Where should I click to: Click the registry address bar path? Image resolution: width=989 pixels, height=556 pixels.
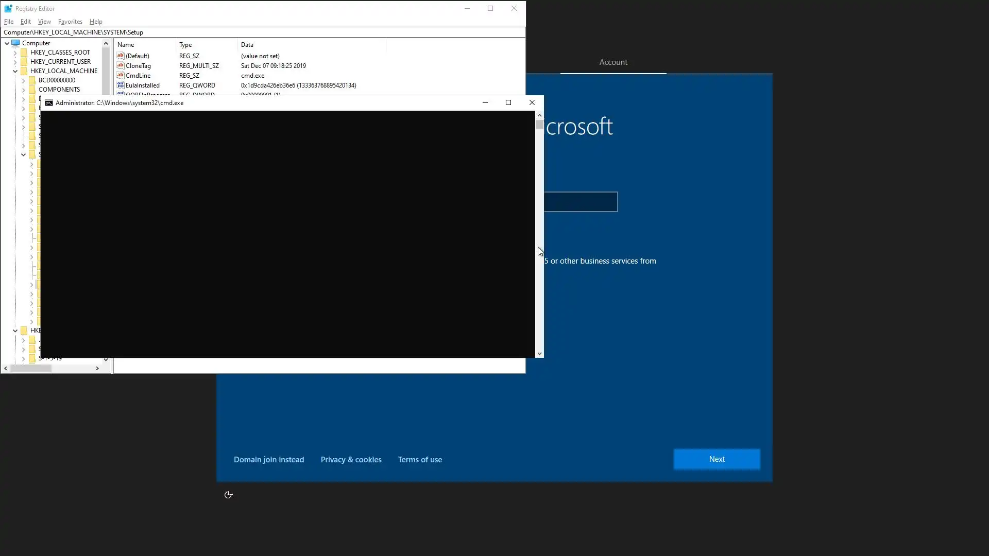[x=73, y=32]
